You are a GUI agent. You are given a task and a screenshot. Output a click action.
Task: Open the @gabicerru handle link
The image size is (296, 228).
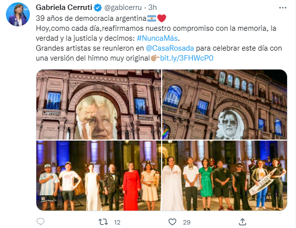[123, 7]
